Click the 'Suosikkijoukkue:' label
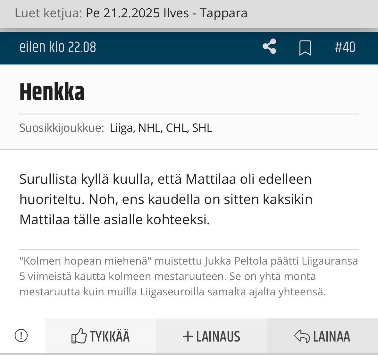The height and width of the screenshot is (355, 378). 62,128
